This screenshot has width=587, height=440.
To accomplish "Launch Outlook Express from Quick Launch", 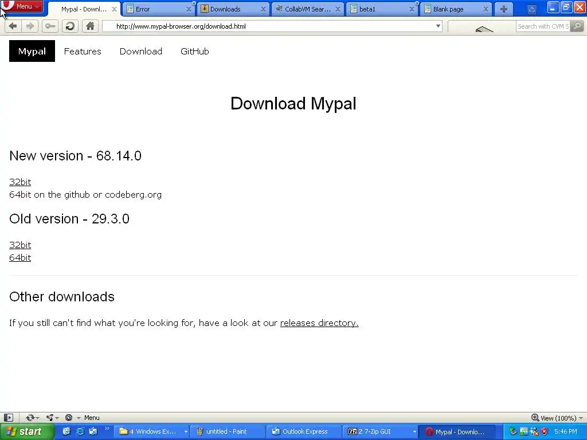I will click(93, 431).
